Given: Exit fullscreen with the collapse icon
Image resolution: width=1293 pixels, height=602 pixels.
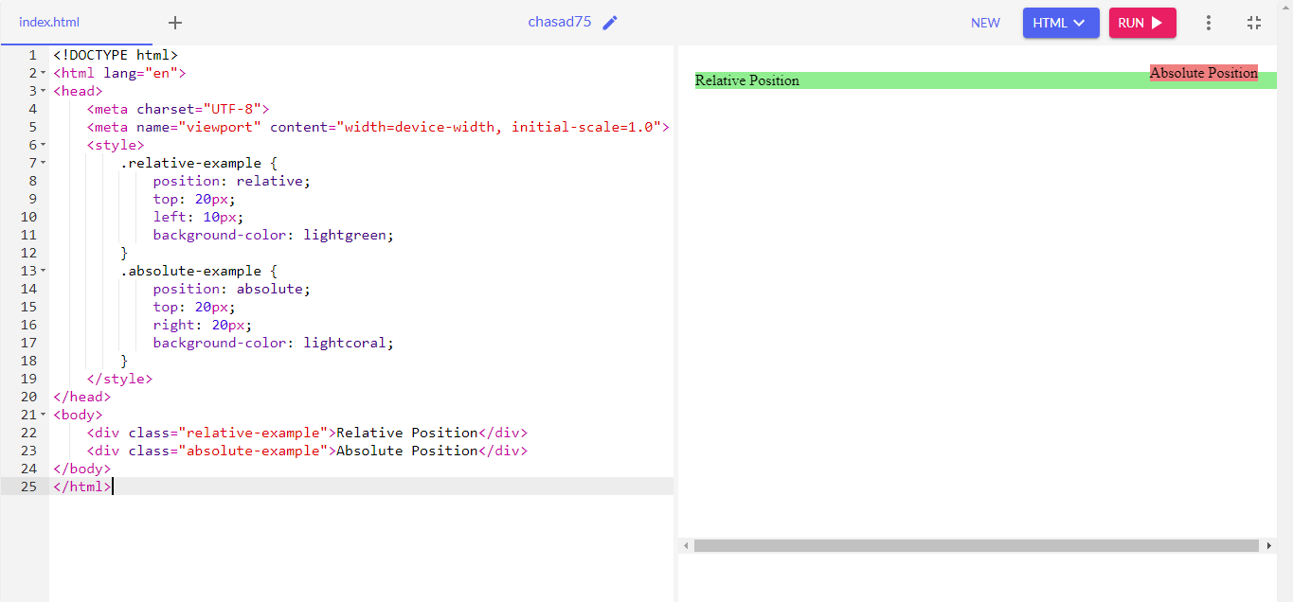Looking at the screenshot, I should [1254, 23].
